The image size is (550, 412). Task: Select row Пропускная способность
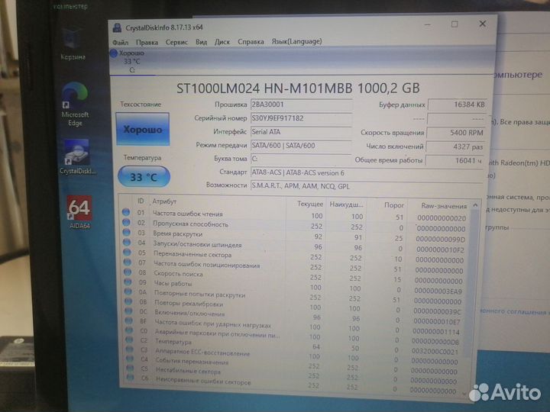pos(295,226)
